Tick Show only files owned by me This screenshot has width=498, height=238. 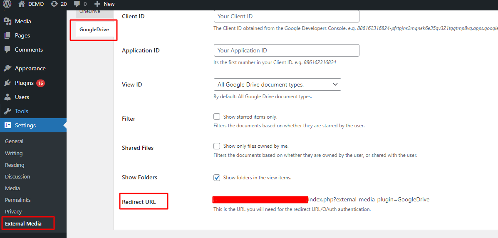coord(217,146)
